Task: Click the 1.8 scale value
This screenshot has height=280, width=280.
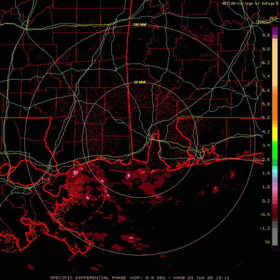Action: (266, 173)
